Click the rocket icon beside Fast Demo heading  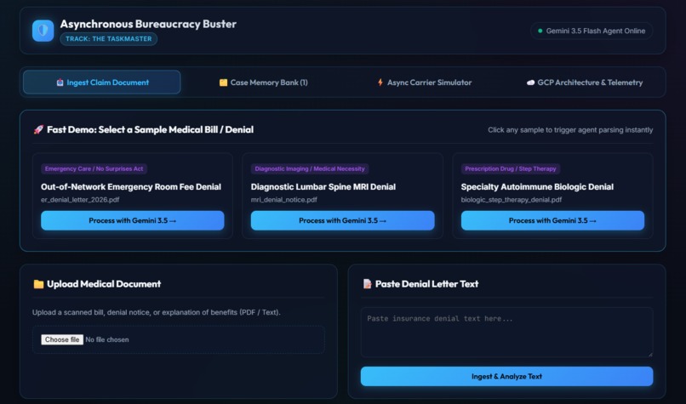pyautogui.click(x=38, y=129)
